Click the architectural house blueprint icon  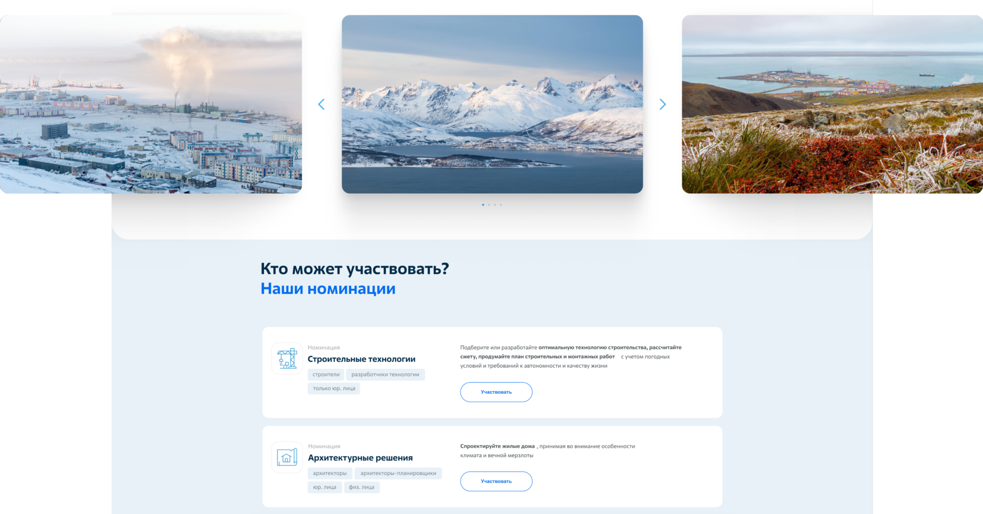(x=287, y=457)
